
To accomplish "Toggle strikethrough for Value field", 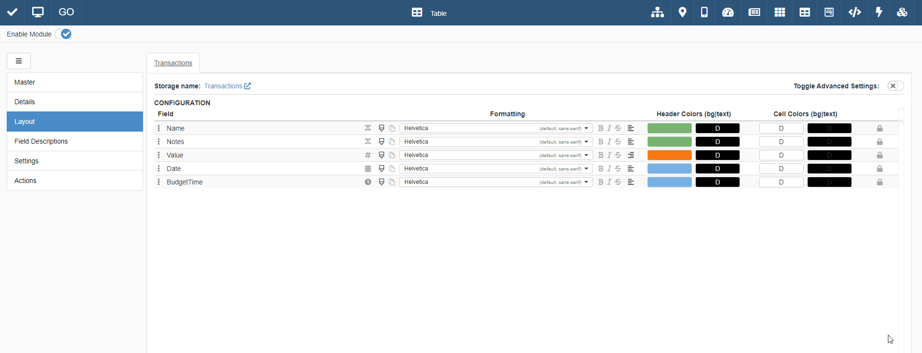I will click(x=618, y=155).
